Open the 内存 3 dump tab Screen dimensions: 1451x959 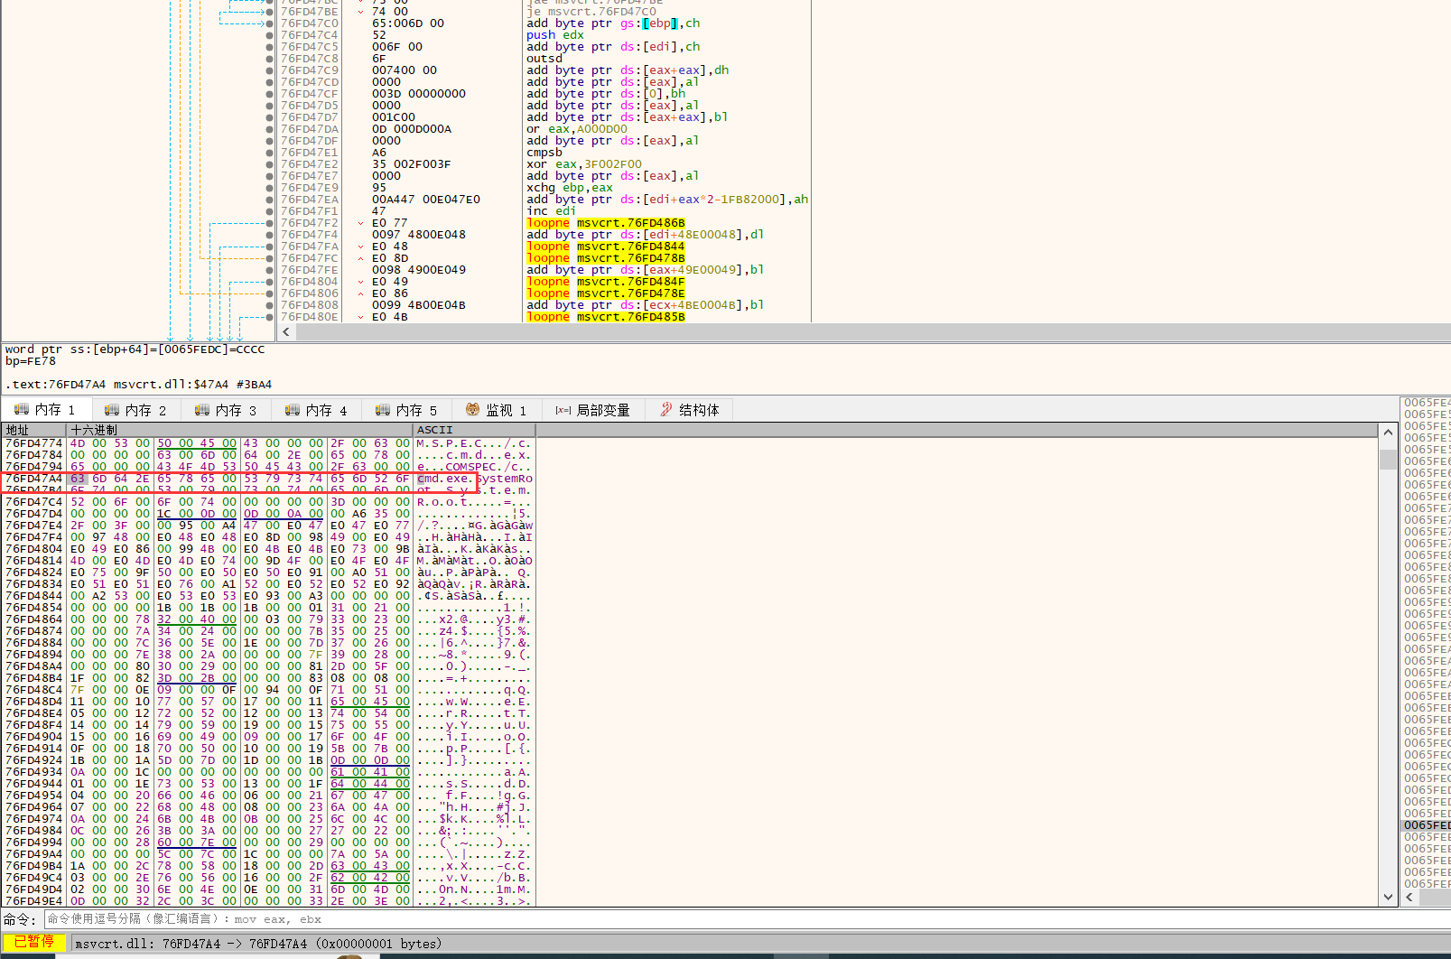[x=227, y=410]
